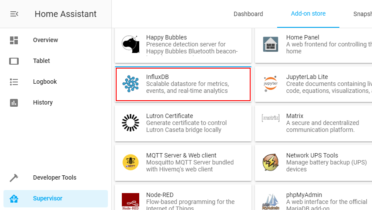Open History in the sidebar
Viewport: 372px width, 210px height.
pyautogui.click(x=43, y=102)
